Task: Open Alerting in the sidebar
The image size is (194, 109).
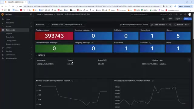Action: coord(9,51)
